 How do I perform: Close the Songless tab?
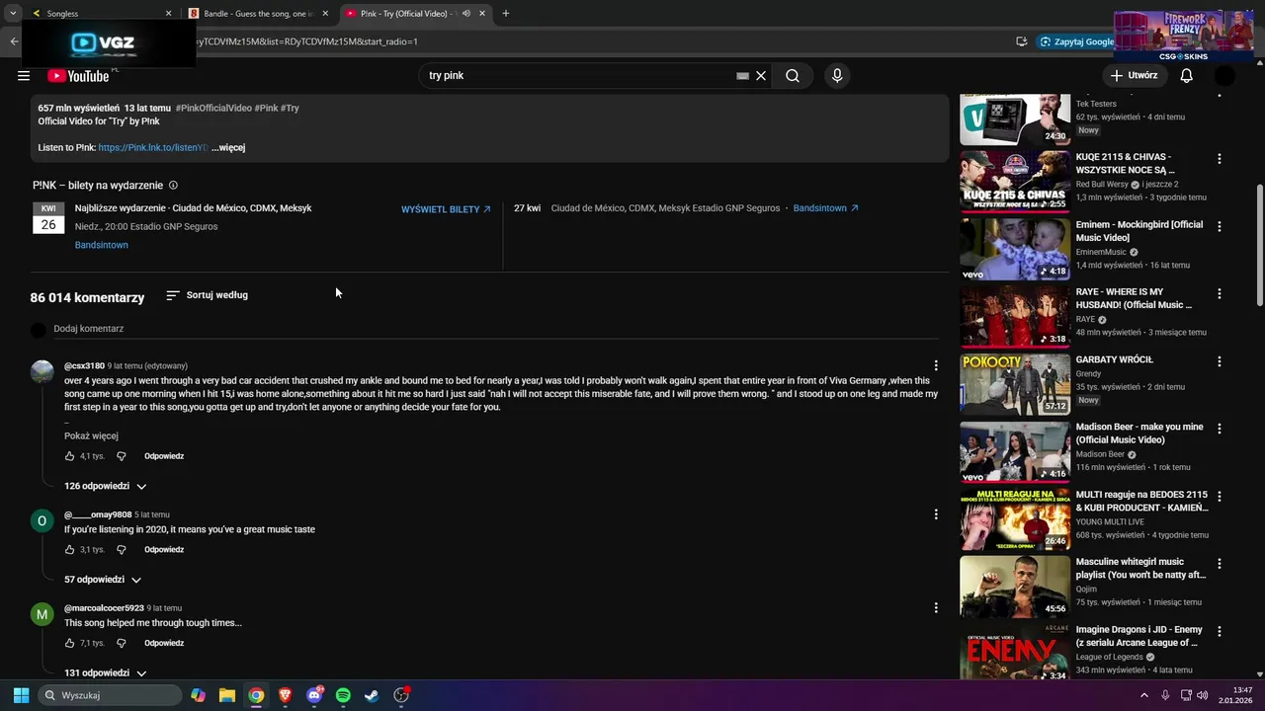(168, 14)
